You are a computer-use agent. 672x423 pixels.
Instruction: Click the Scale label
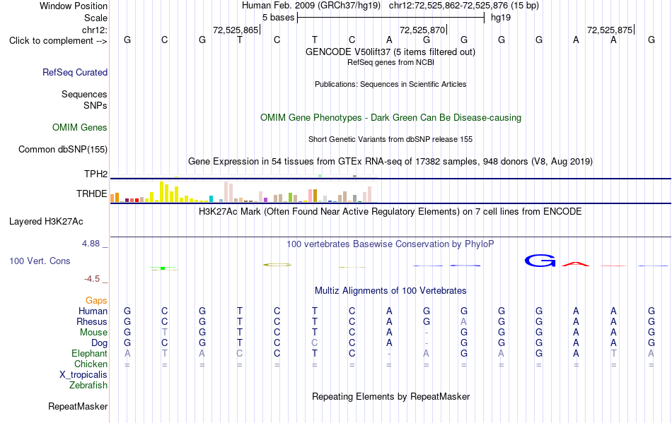click(95, 18)
